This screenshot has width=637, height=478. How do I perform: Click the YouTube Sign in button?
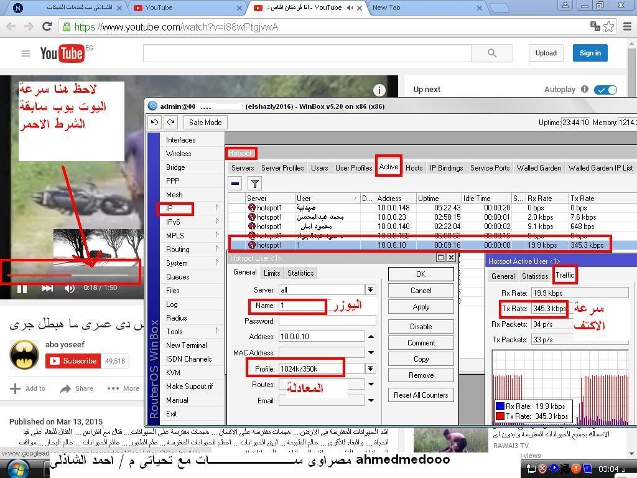click(x=590, y=54)
